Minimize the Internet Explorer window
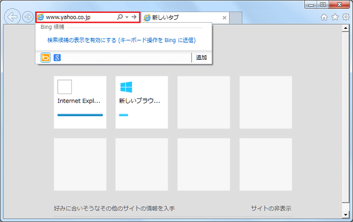Viewport: 353px width, 222px height. [311, 4]
